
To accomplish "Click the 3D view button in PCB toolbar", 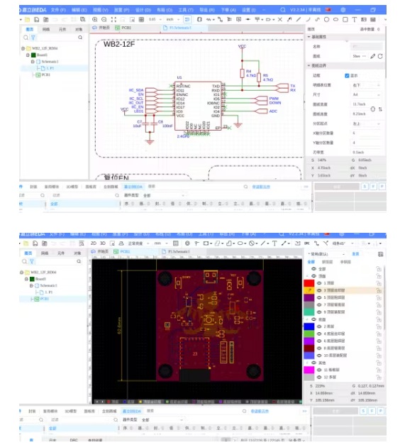I will point(103,243).
